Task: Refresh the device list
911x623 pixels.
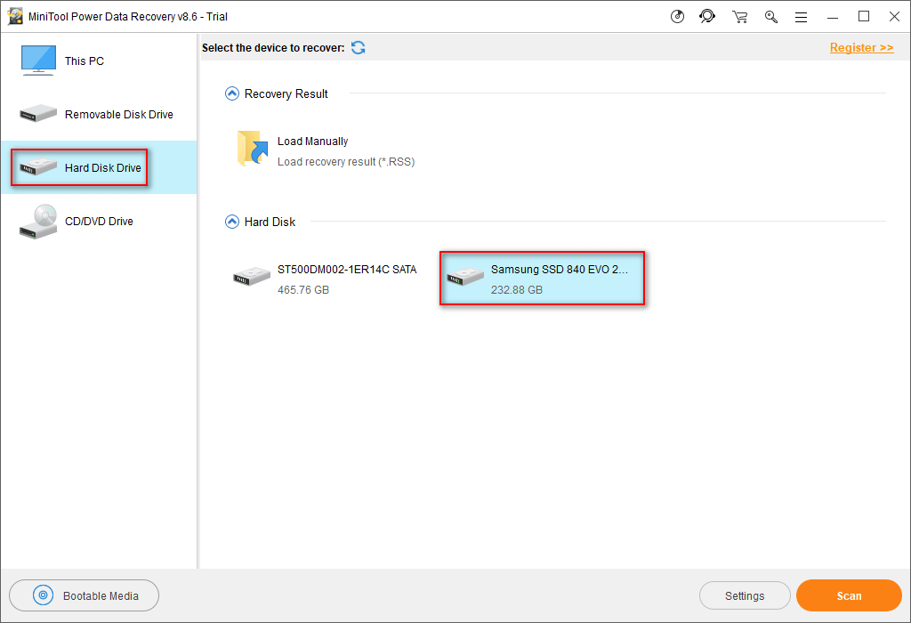Action: click(x=358, y=47)
